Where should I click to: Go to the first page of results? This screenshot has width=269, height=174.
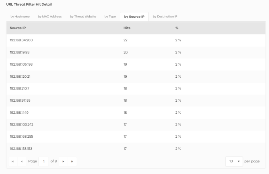13,162
